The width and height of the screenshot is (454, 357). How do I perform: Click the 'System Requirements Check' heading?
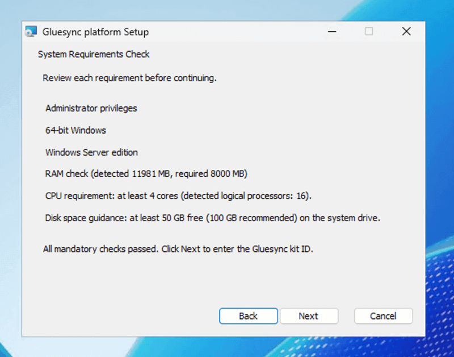pos(94,54)
